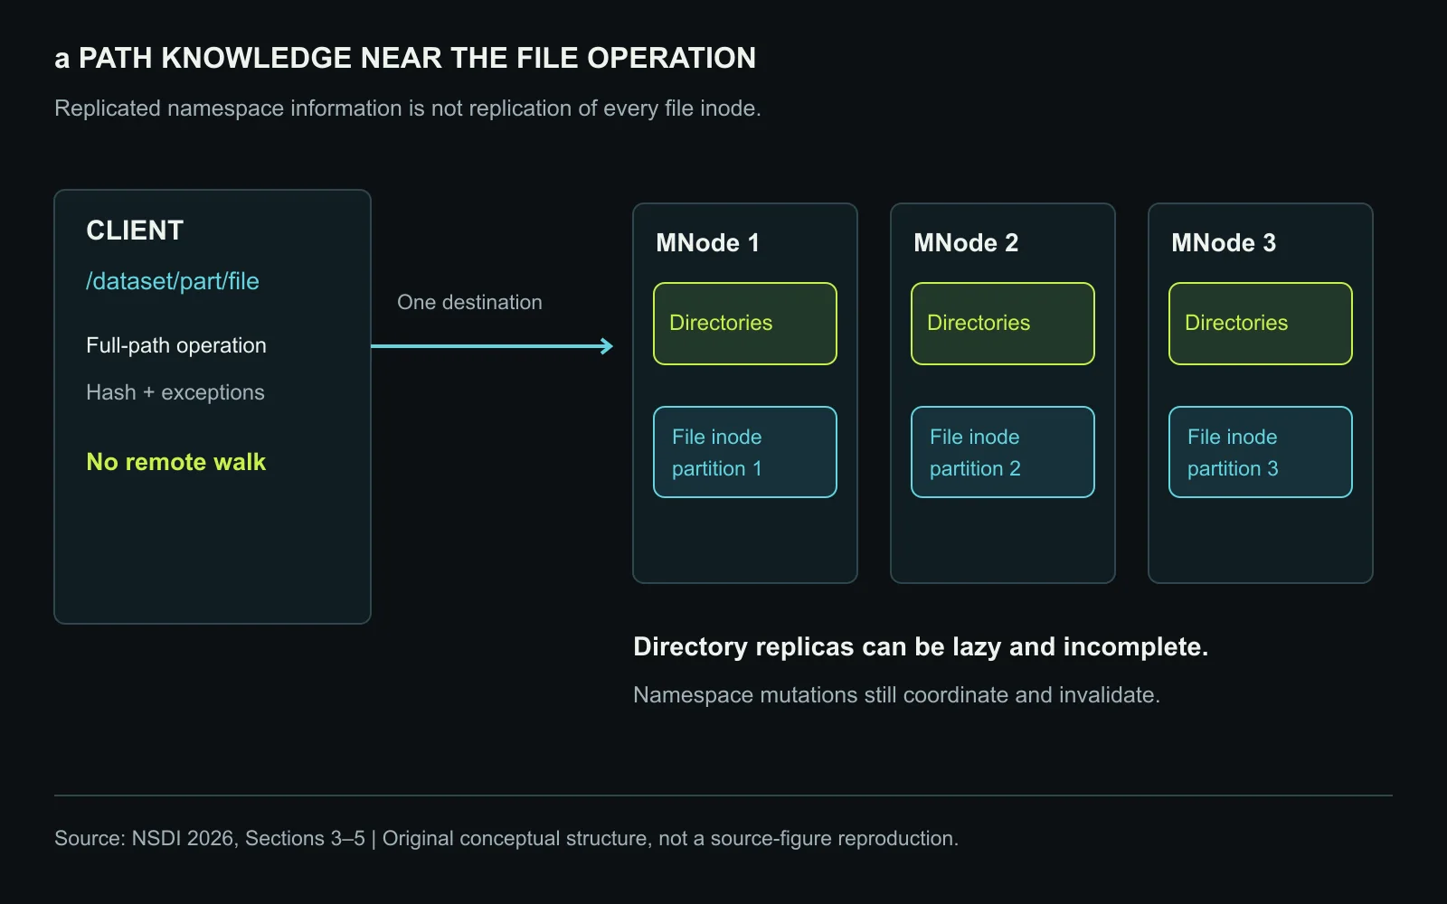
Task: Click the 'Full-path operation' text
Action: click(x=176, y=345)
